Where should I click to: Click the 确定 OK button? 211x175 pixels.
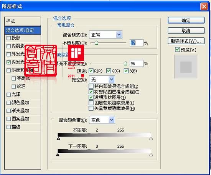click(186, 20)
